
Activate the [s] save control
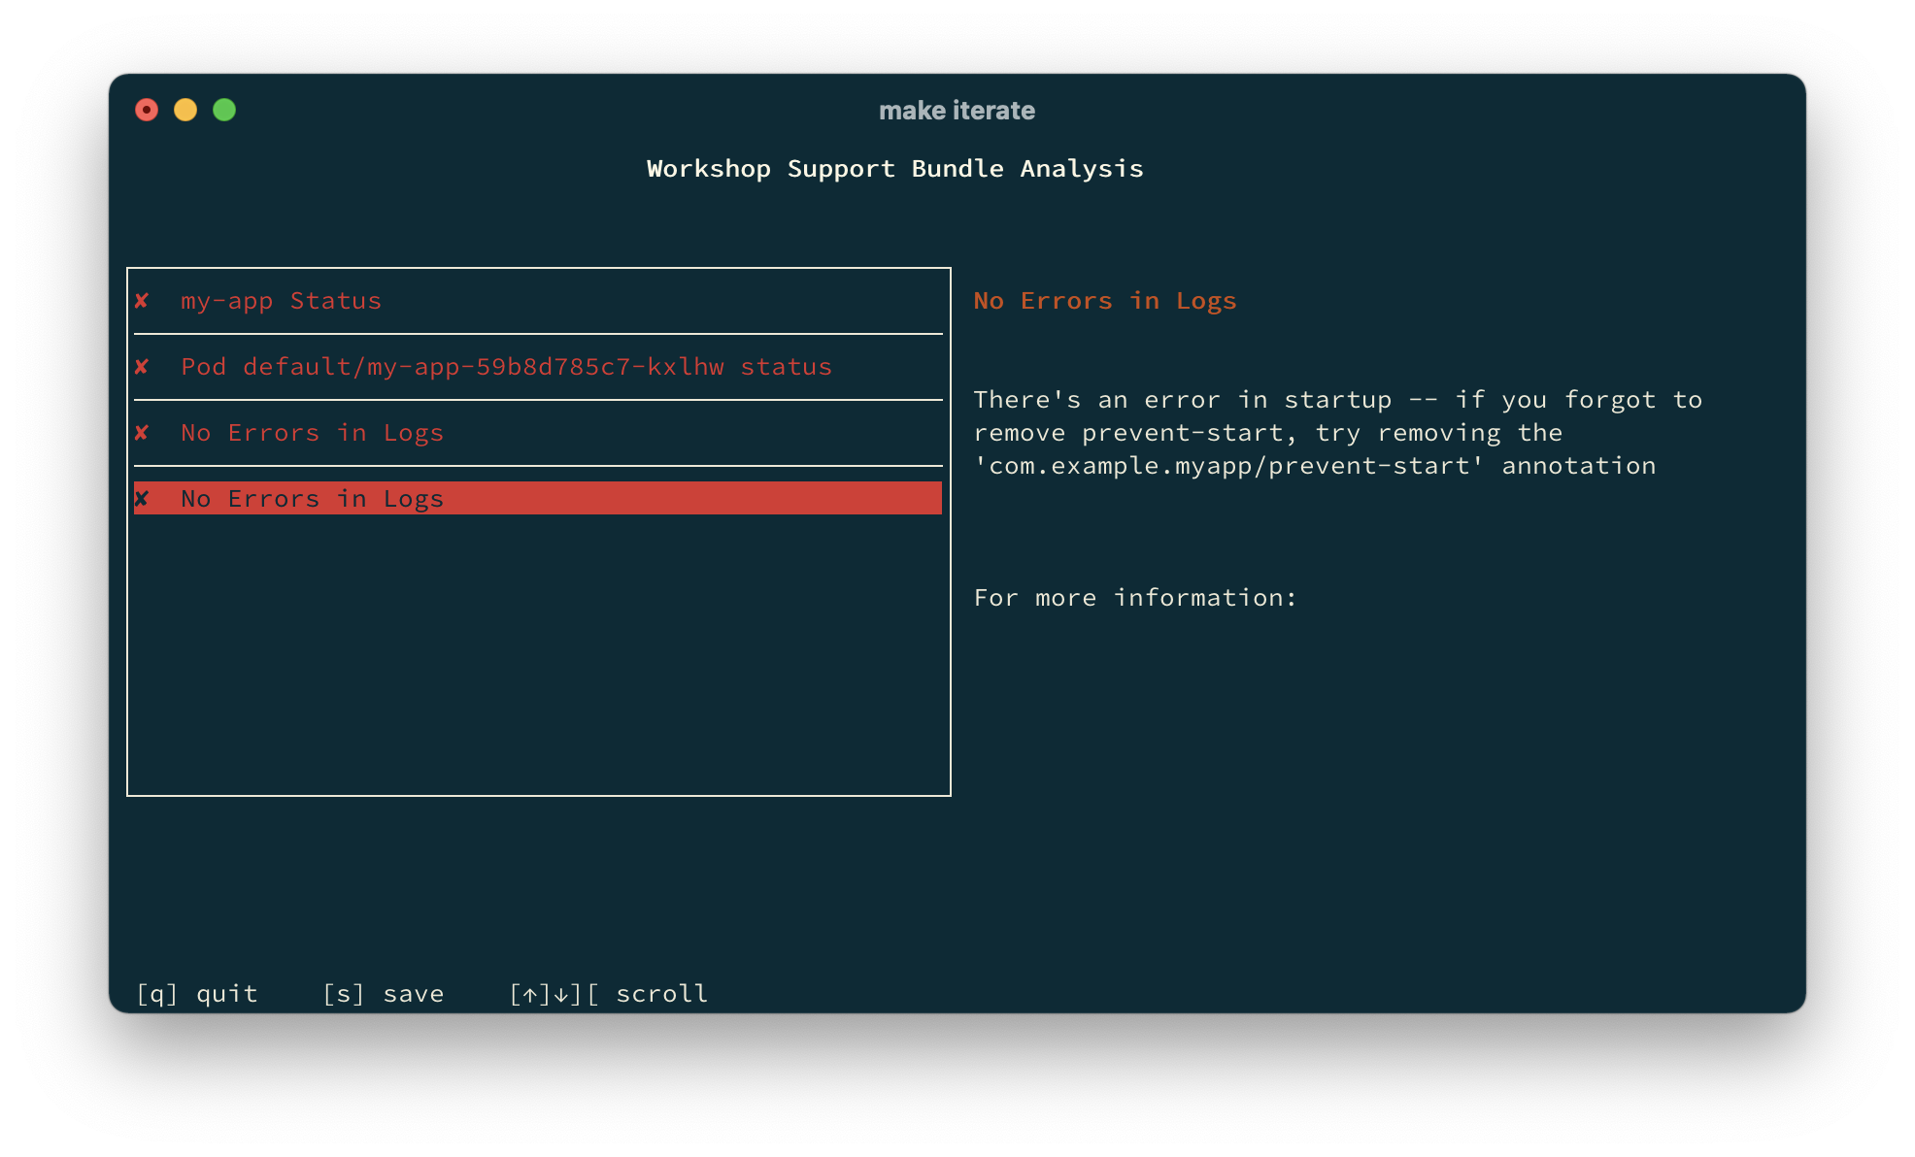pyautogui.click(x=383, y=993)
